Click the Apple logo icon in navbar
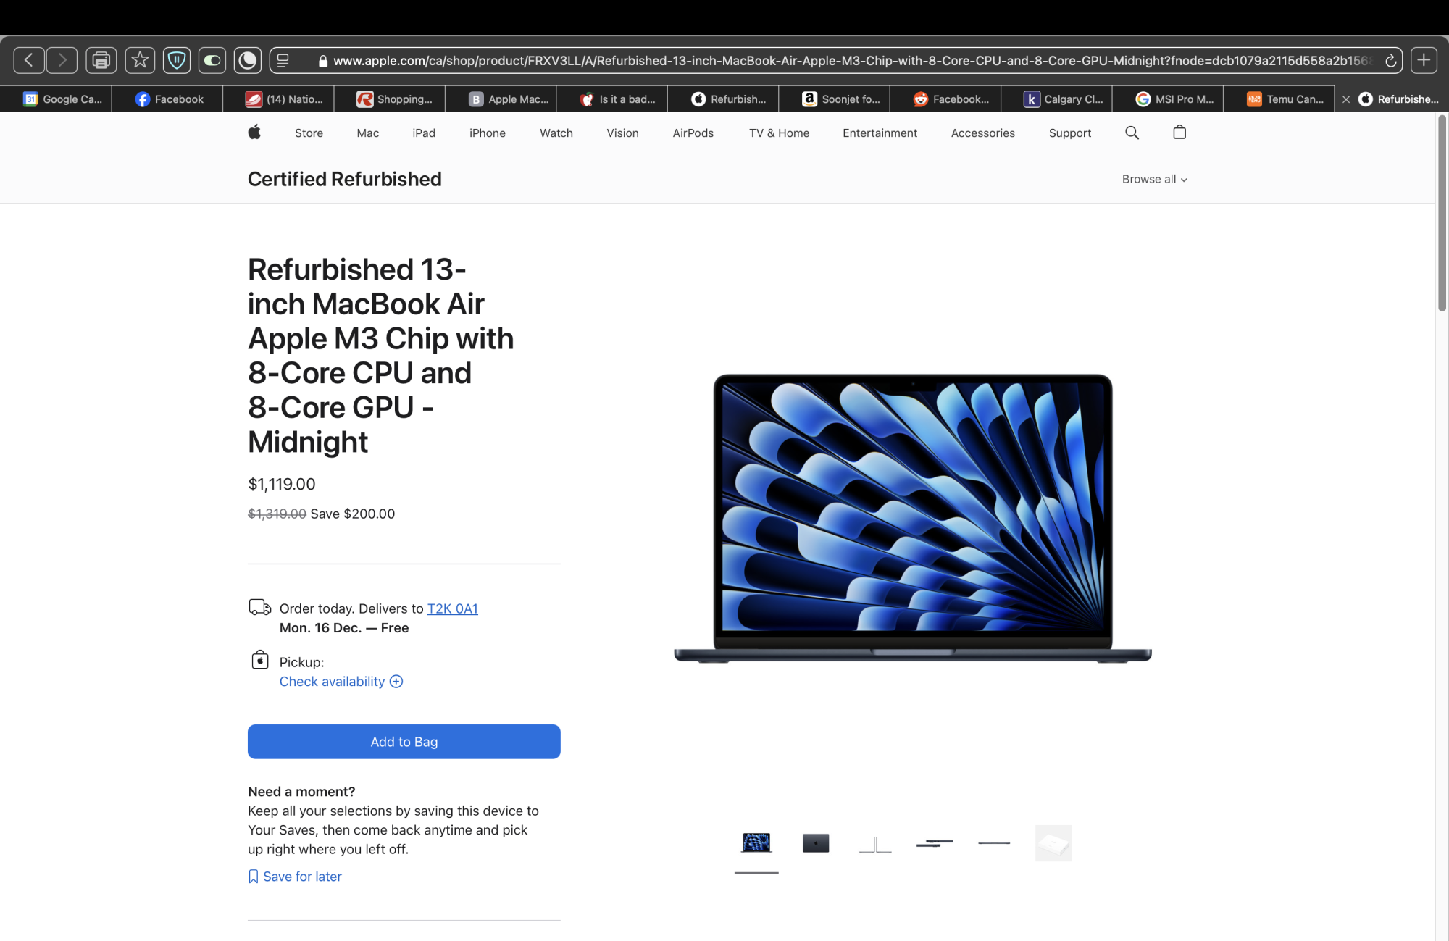The height and width of the screenshot is (941, 1449). 254,133
